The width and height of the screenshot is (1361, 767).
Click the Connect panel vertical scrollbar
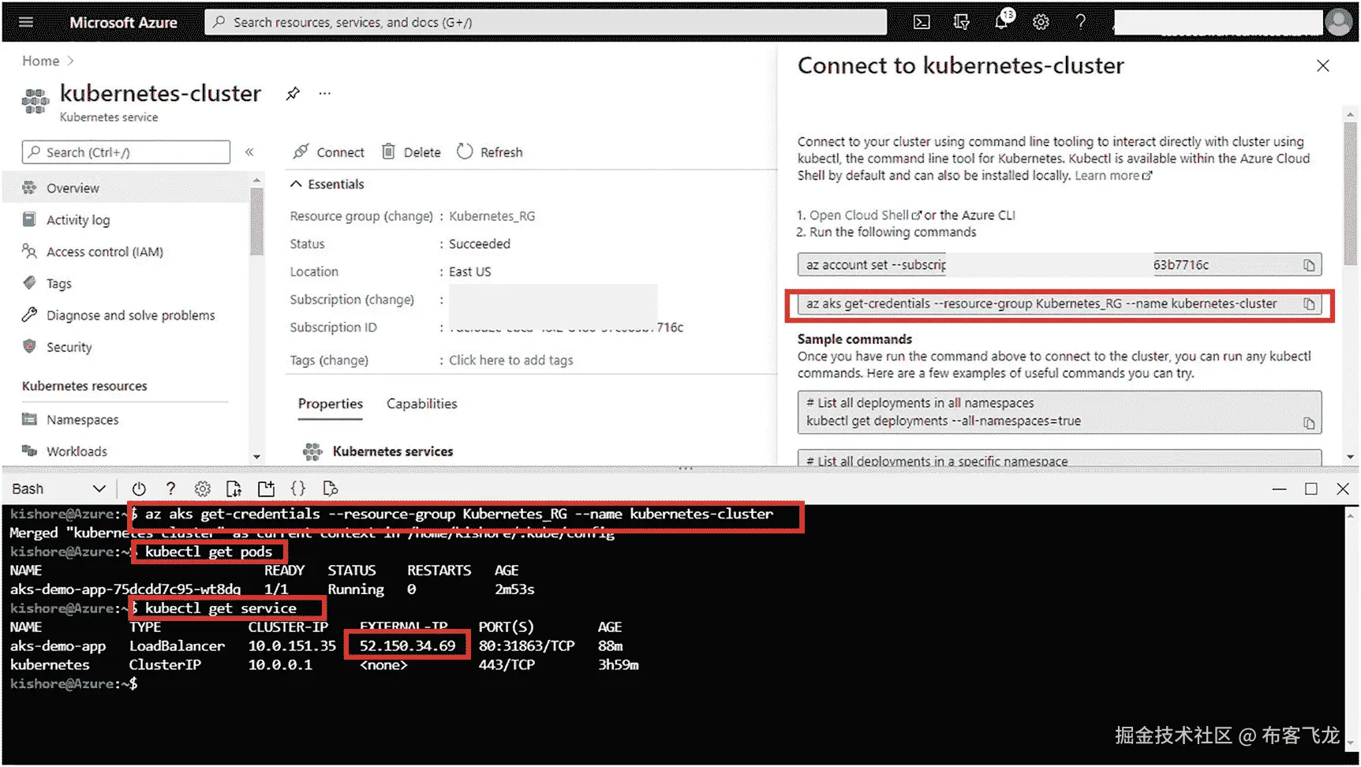point(1350,189)
